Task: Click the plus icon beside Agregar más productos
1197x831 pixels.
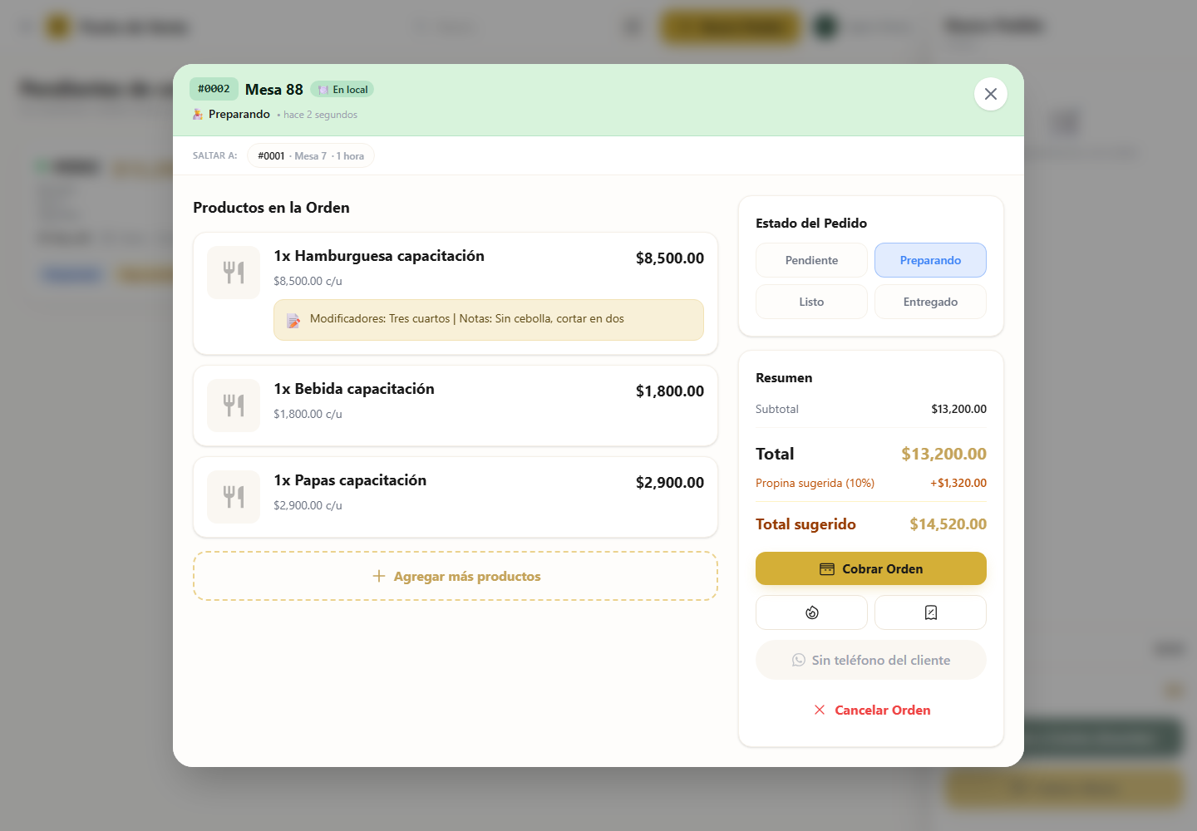Action: tap(378, 576)
